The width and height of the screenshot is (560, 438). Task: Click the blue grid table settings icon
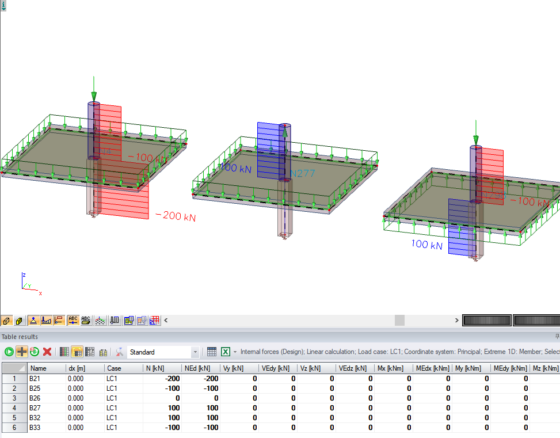[212, 352]
